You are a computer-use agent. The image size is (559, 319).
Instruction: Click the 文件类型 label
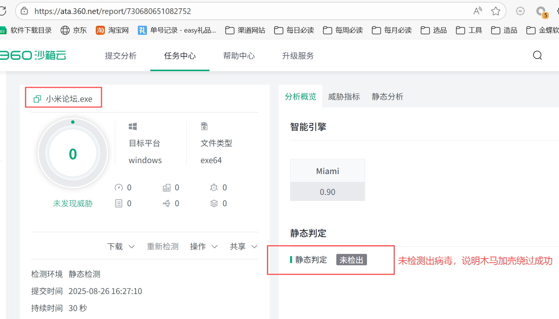point(217,143)
